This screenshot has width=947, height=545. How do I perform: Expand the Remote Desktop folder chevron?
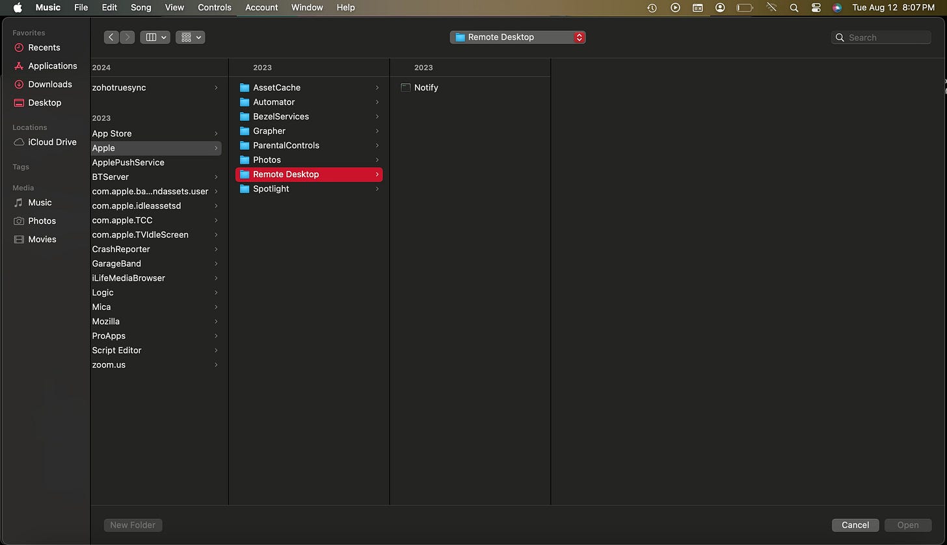[x=377, y=174]
